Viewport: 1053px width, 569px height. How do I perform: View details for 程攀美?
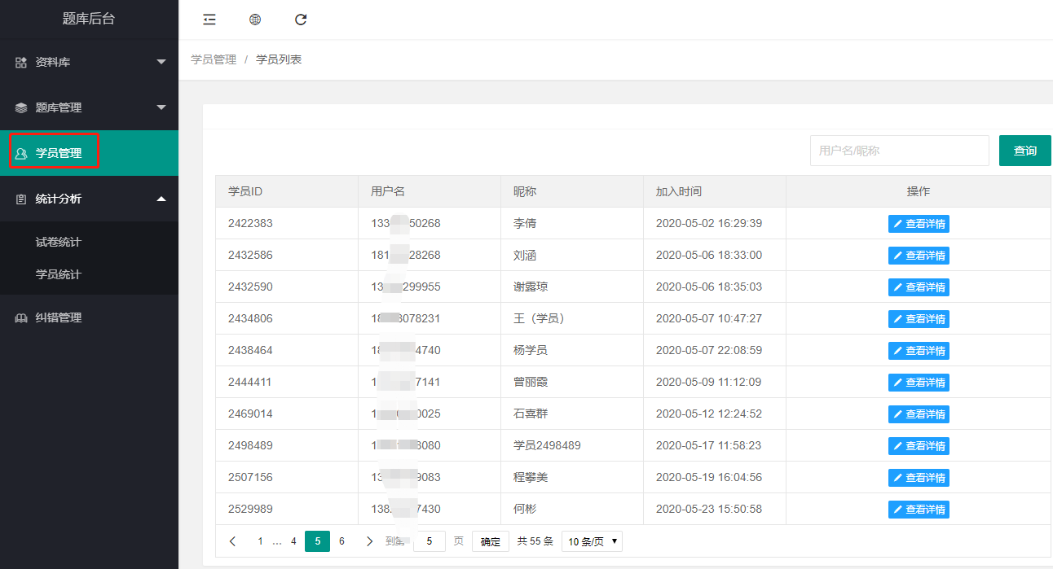919,477
